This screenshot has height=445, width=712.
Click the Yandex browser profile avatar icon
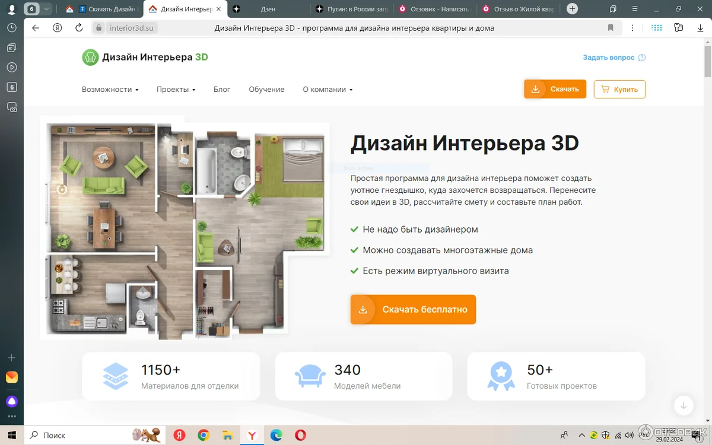11,9
